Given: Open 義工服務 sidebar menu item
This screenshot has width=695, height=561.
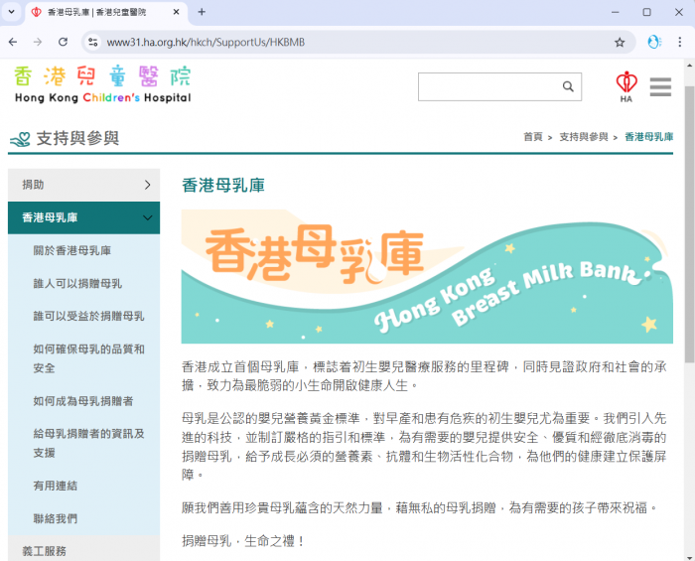Looking at the screenshot, I should (83, 551).
